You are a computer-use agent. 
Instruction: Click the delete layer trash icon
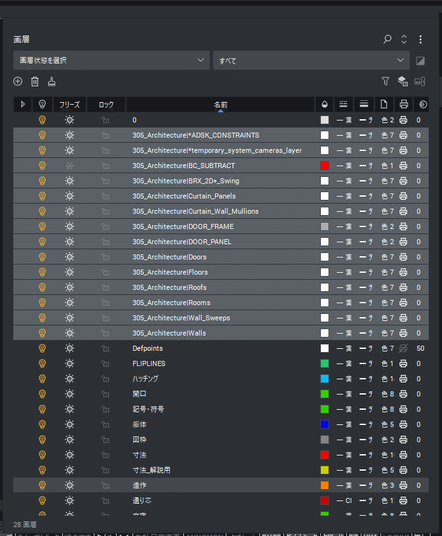click(35, 81)
